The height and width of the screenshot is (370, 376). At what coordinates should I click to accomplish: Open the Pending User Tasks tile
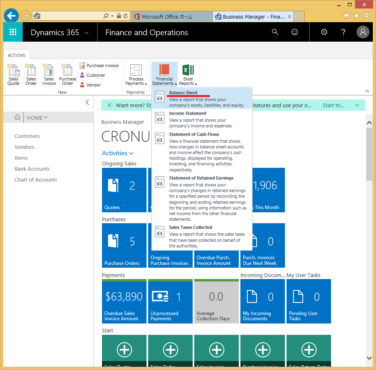point(309,301)
